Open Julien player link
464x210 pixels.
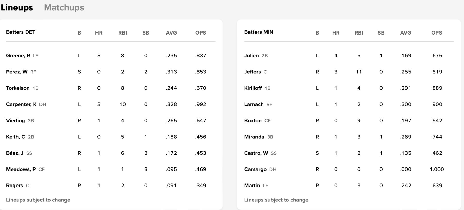point(251,56)
